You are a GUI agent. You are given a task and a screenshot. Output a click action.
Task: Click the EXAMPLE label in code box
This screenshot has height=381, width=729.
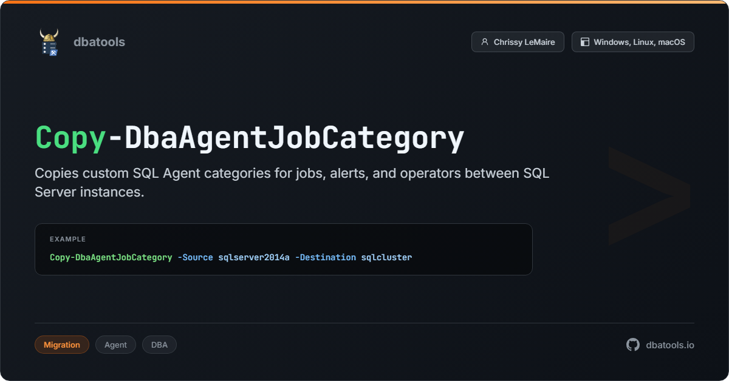[x=67, y=239]
